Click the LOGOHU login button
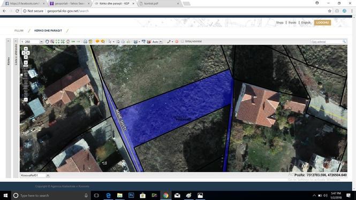This screenshot has width=356, height=200. (322, 22)
